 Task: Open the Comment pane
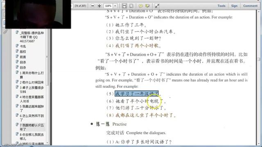click(x=250, y=6)
